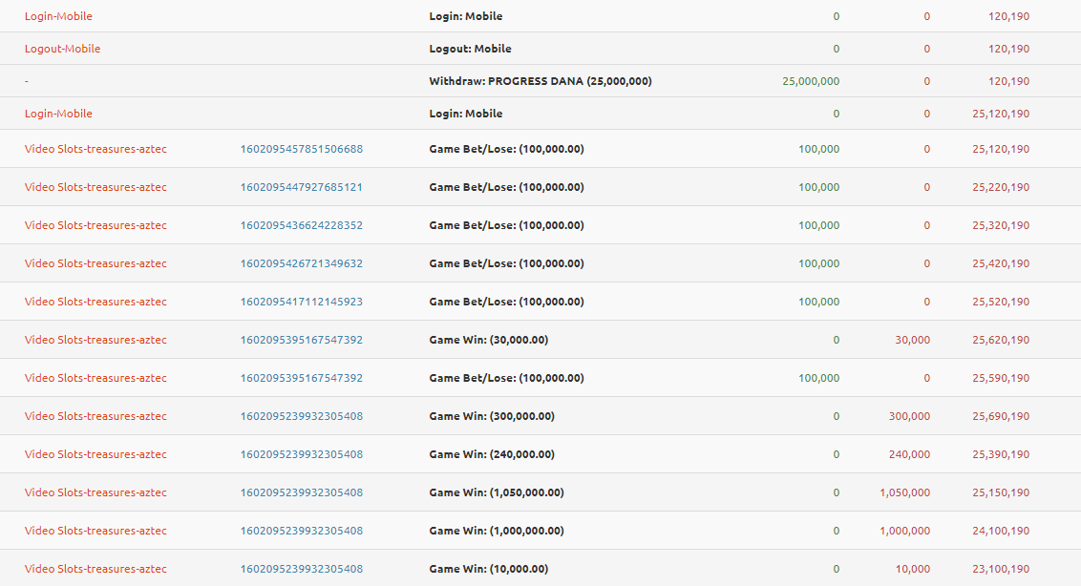The width and height of the screenshot is (1081, 586).
Task: Click Video Slots link in Game Win 300,000 row
Action: pyautogui.click(x=95, y=416)
